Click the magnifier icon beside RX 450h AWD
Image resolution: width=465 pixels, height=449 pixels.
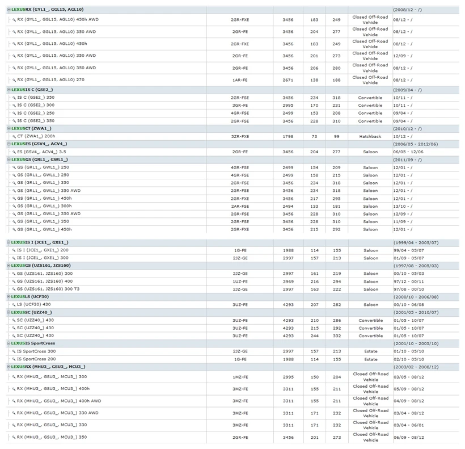pos(14,20)
